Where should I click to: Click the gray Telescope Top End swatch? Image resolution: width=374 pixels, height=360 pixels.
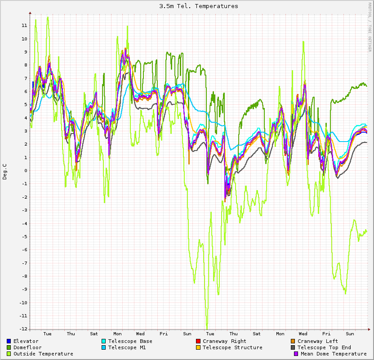point(293,348)
